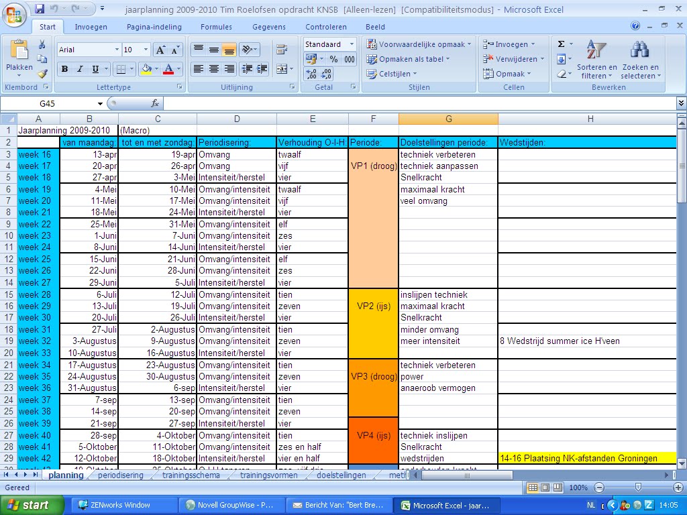Align text right
This screenshot has width=687, height=515.
229,69
